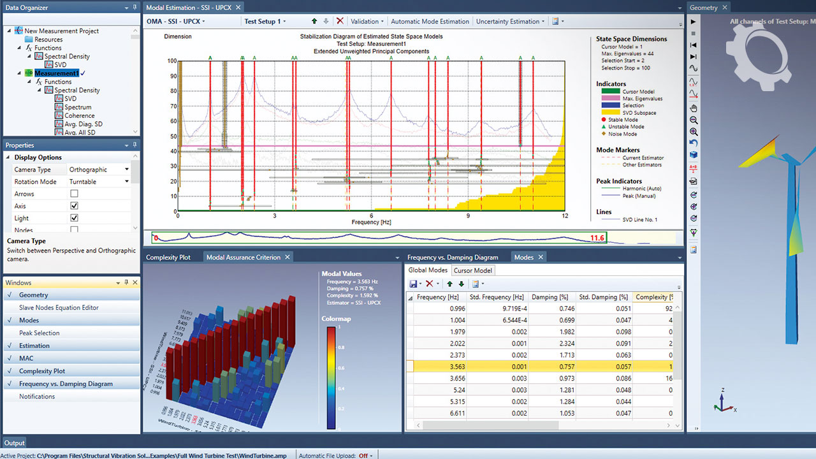Click the blue 3D cube view icon
This screenshot has height=459, width=816.
coord(694,155)
